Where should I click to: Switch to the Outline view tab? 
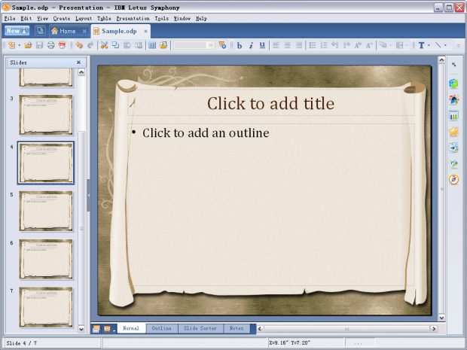161,328
